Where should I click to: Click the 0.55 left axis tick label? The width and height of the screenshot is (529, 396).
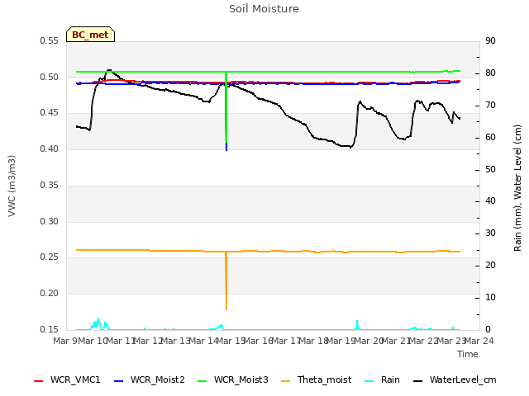pyautogui.click(x=49, y=40)
